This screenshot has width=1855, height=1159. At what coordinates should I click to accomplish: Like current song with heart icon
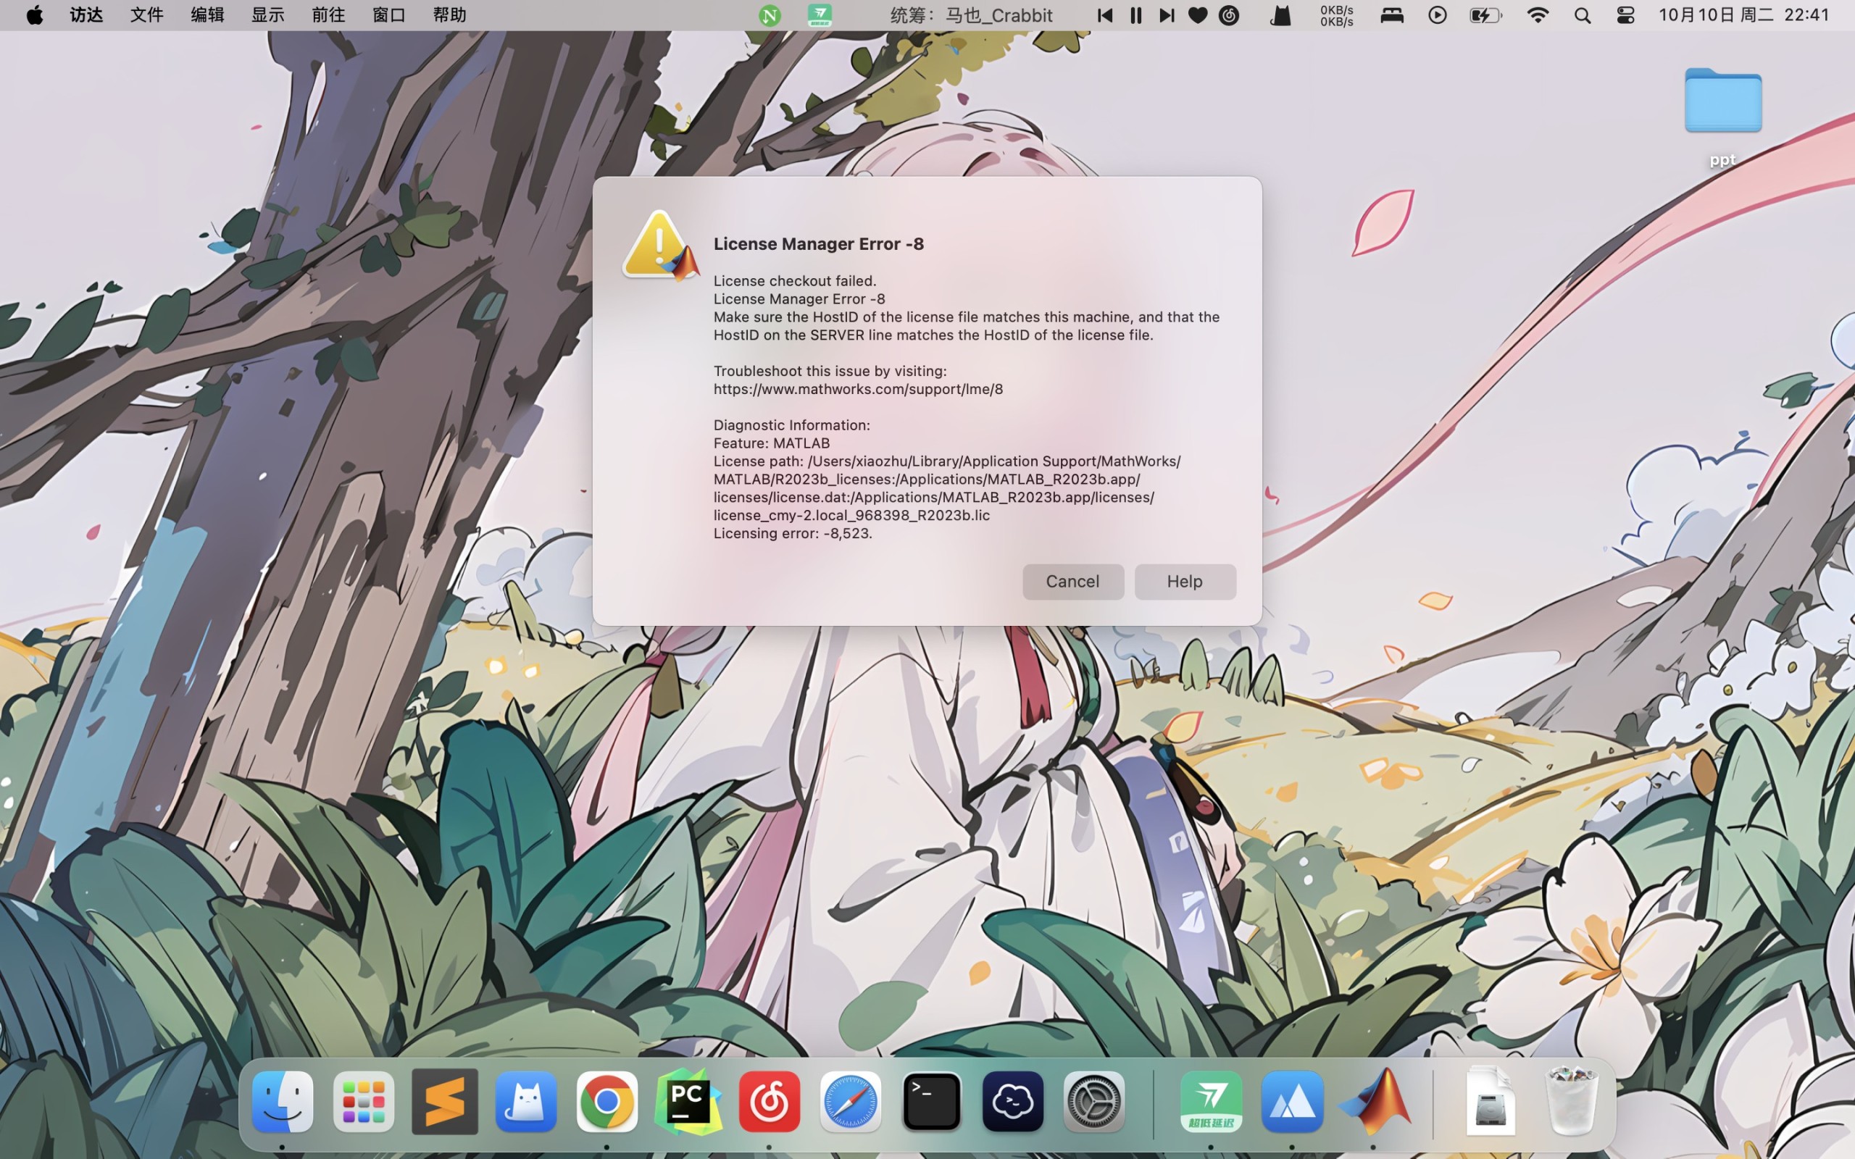point(1197,15)
